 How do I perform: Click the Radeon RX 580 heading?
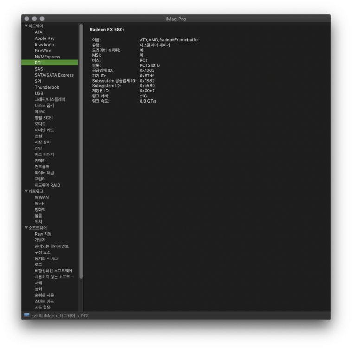[107, 29]
